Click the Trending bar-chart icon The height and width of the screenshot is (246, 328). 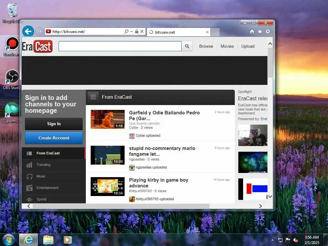[x=29, y=165]
